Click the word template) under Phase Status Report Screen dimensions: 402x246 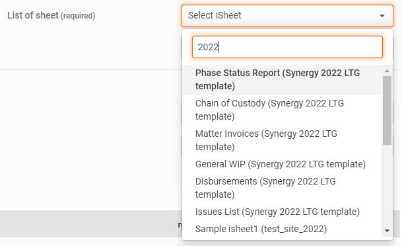point(215,86)
